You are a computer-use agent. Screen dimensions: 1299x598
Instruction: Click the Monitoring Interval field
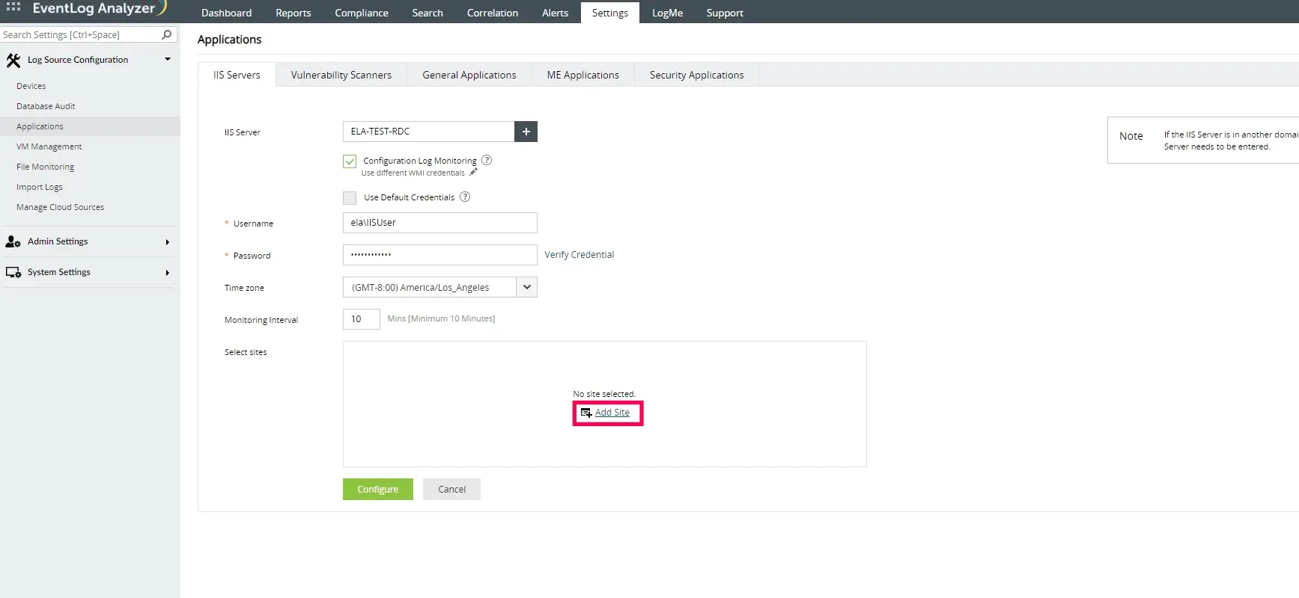click(x=362, y=319)
